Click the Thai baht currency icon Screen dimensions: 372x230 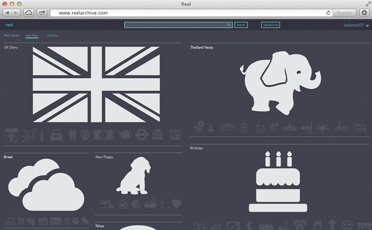pyautogui.click(x=244, y=128)
